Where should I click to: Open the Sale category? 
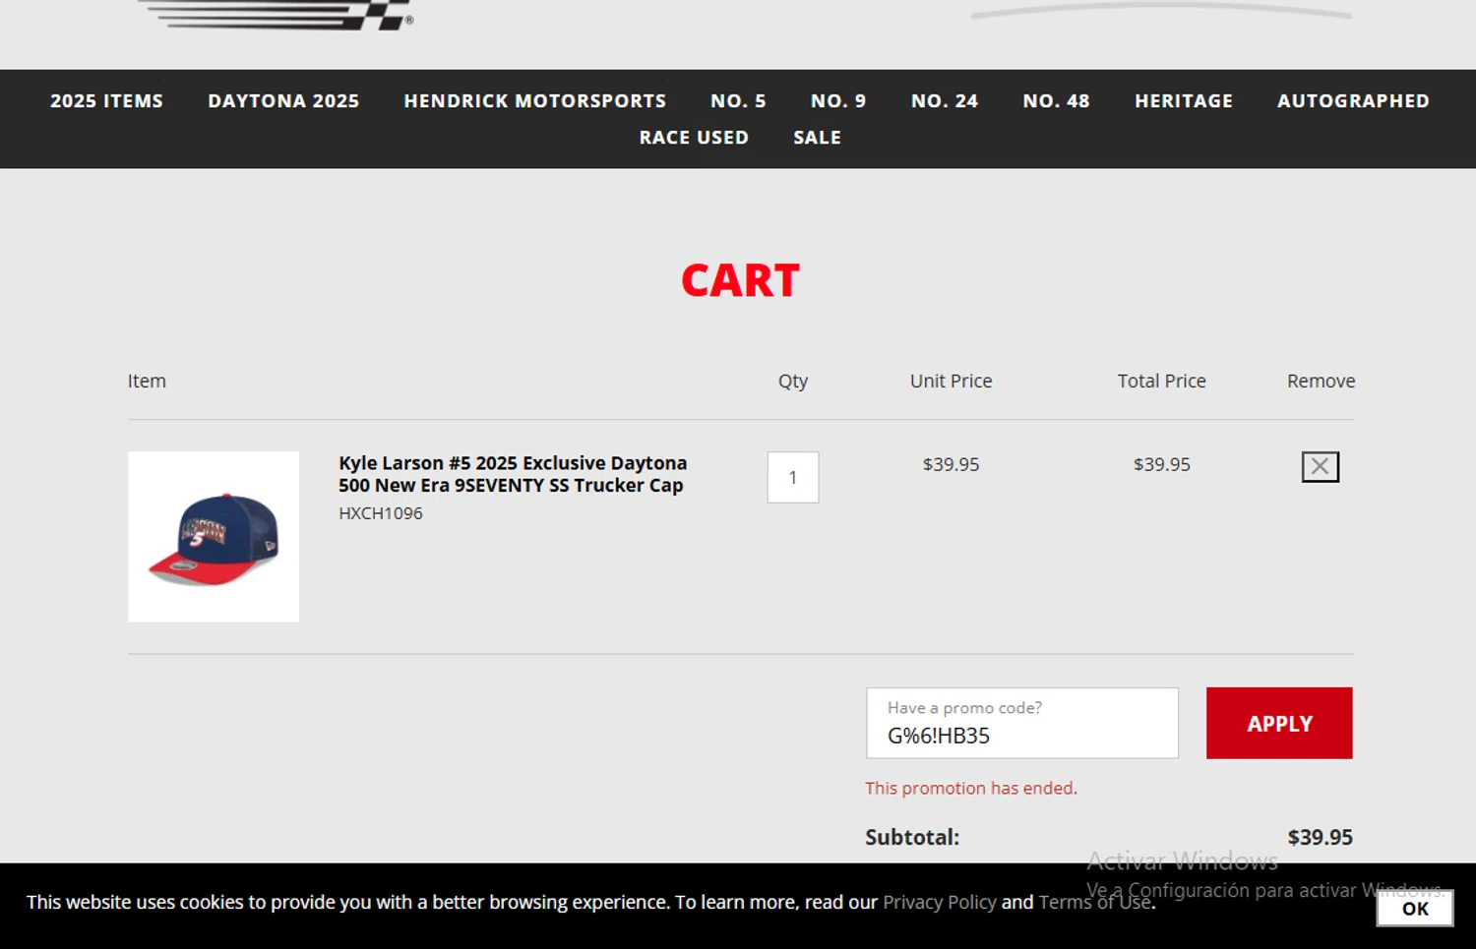click(818, 138)
